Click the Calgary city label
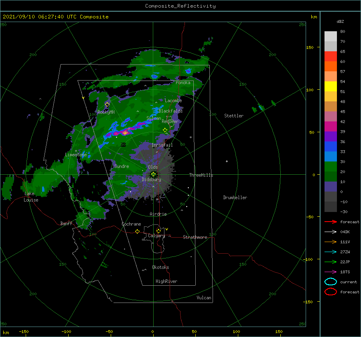361x337 pixels. 156,236
